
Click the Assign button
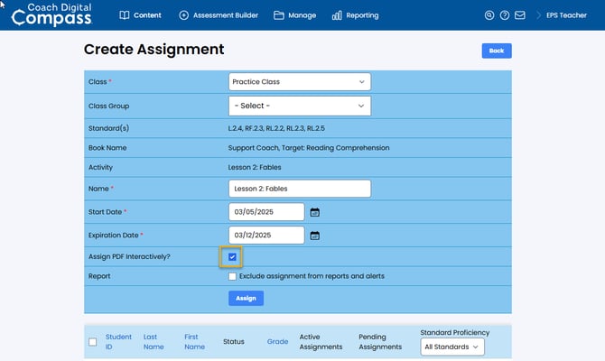(246, 298)
